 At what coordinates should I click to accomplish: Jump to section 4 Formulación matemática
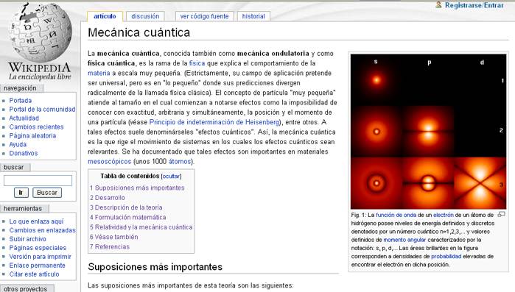pos(127,217)
